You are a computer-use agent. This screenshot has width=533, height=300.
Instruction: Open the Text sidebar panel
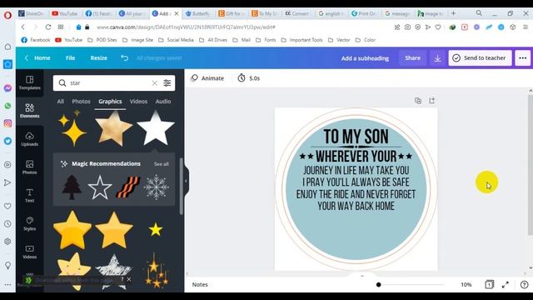tap(30, 196)
